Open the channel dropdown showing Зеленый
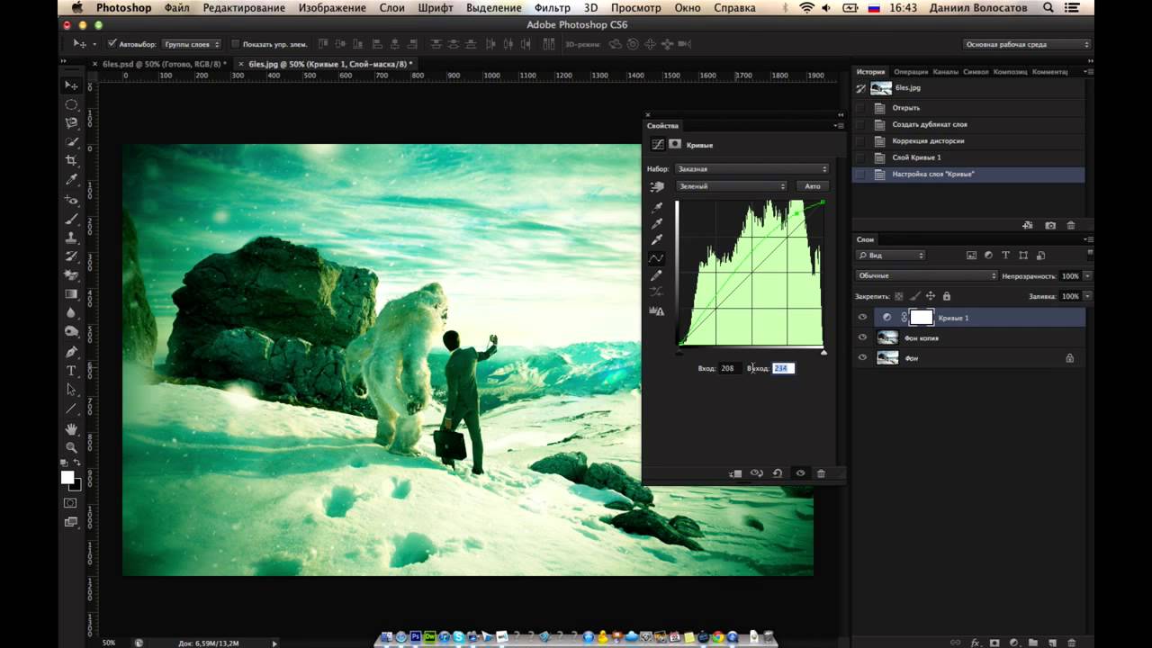This screenshot has width=1152, height=648. [x=731, y=186]
